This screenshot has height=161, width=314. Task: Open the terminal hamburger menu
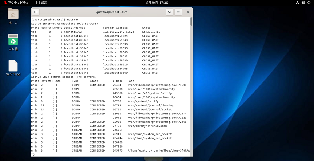(178, 12)
